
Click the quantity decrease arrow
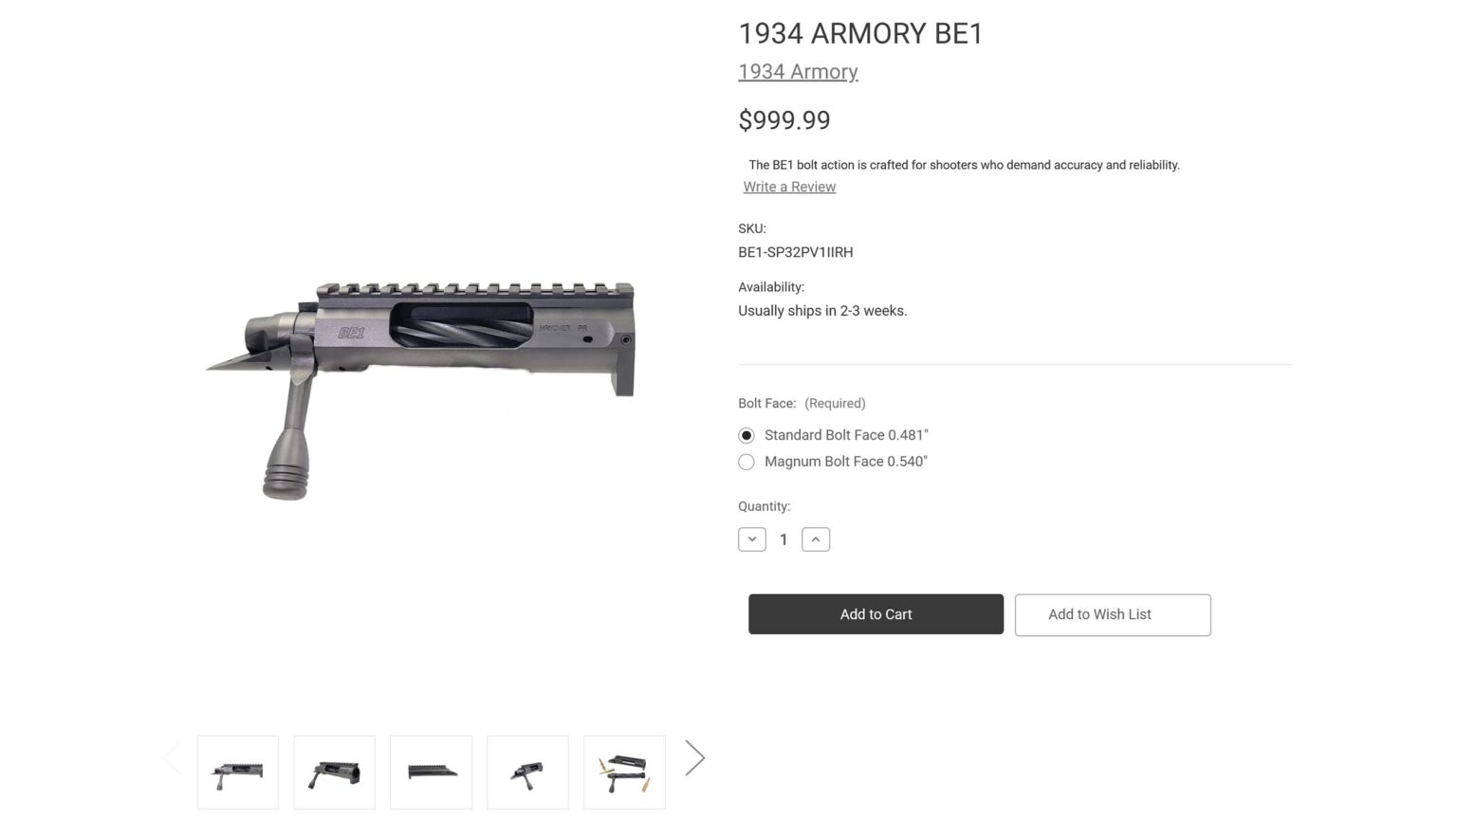click(x=751, y=538)
